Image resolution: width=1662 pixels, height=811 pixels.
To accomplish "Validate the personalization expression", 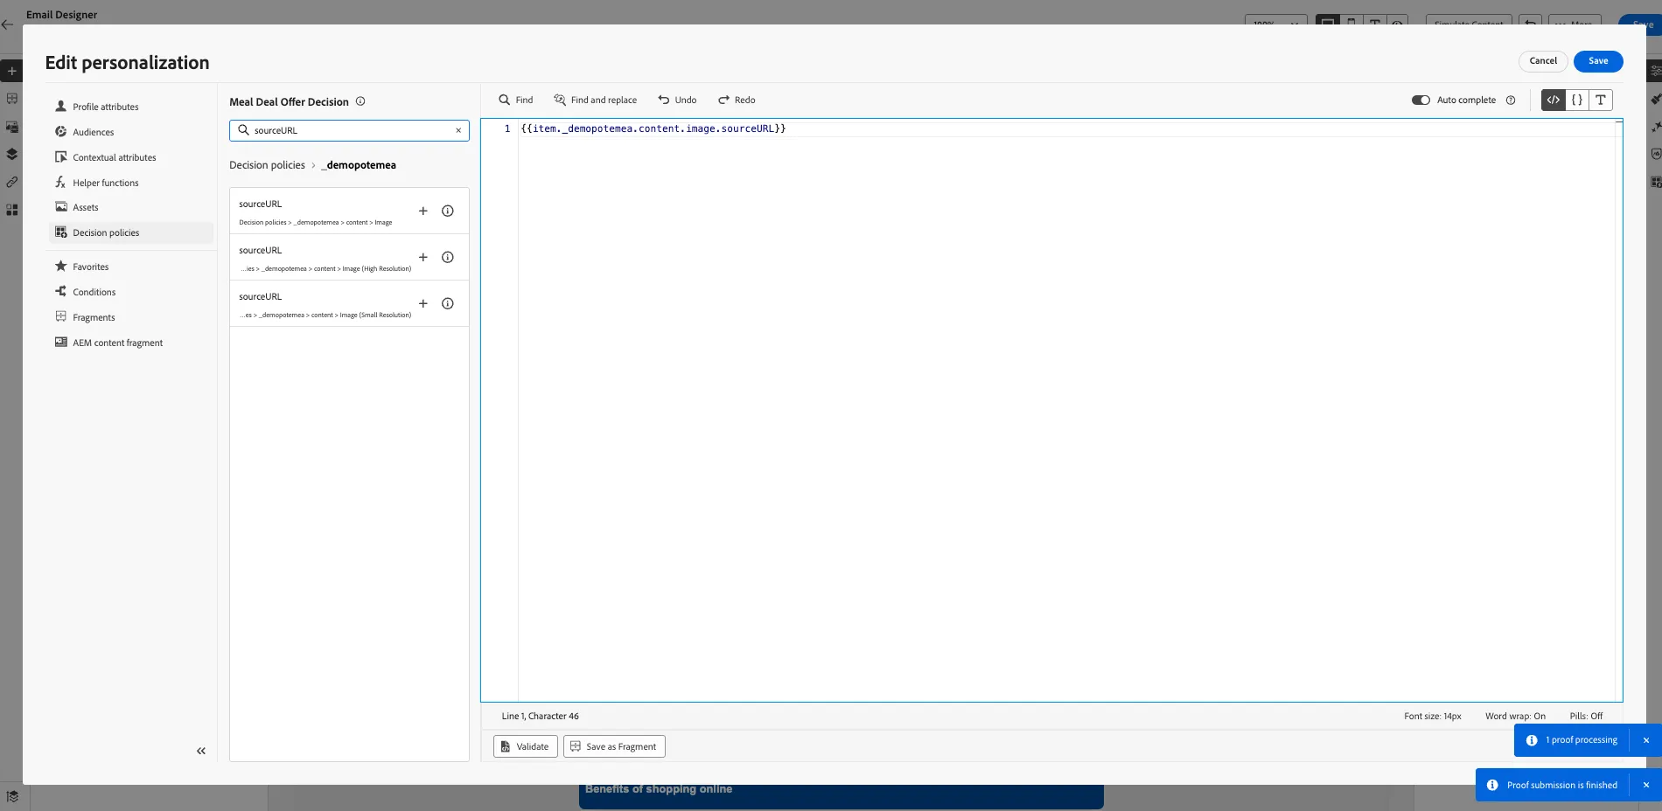I will (526, 746).
